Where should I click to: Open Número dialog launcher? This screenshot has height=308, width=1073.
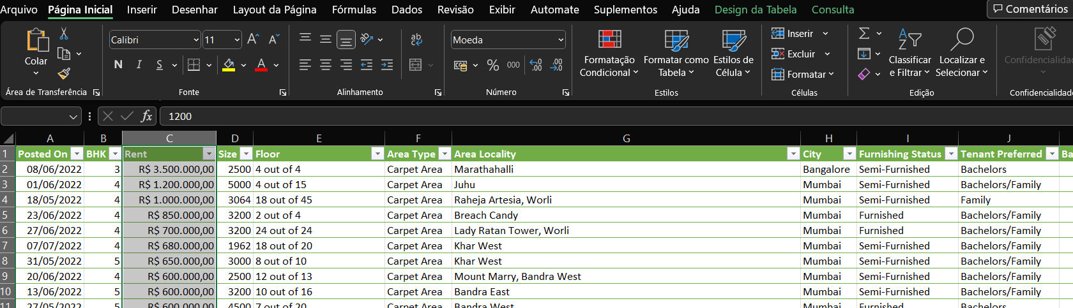566,92
